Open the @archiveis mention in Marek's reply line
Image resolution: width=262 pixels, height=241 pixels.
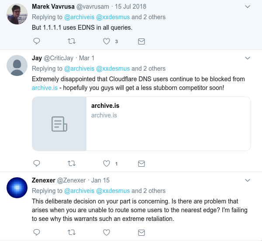click(x=79, y=17)
